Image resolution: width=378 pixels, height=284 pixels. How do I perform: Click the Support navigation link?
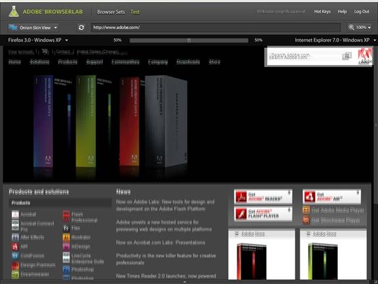[95, 62]
